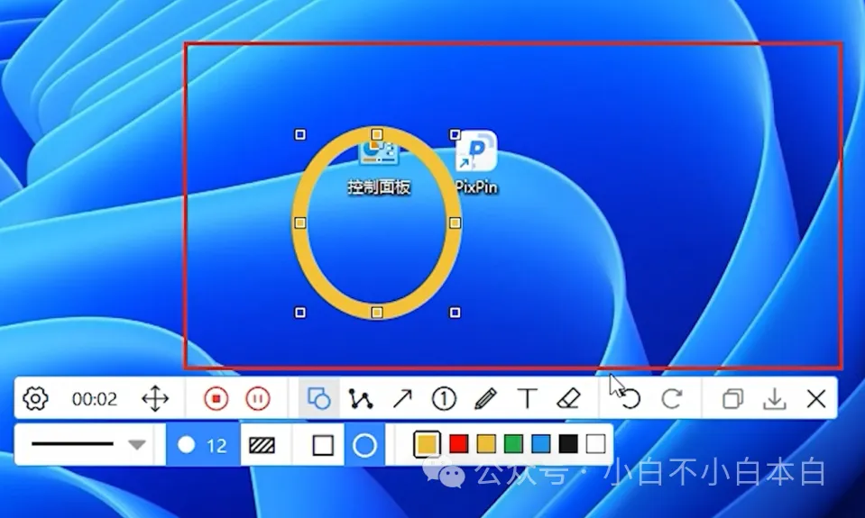Select the pencil drawing tool
Viewport: 865px width, 518px height.
pos(485,398)
